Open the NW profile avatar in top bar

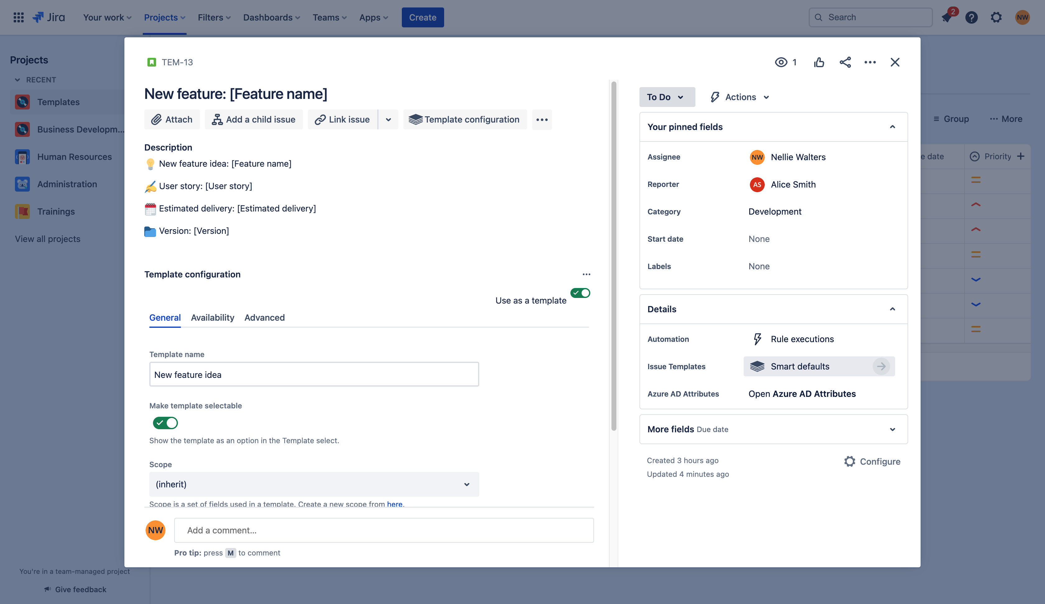1022,17
